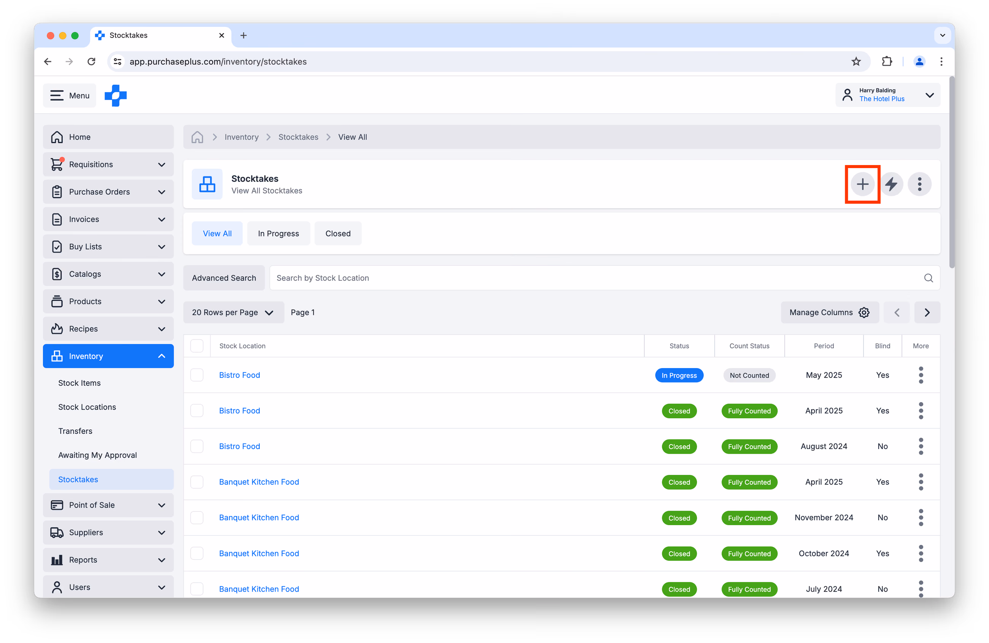Open More menu for Banquet Kitchen Food November 2024
The width and height of the screenshot is (989, 643).
[921, 518]
